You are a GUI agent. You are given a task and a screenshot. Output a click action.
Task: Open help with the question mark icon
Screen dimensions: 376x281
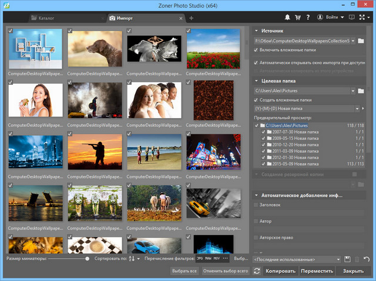tap(308, 18)
